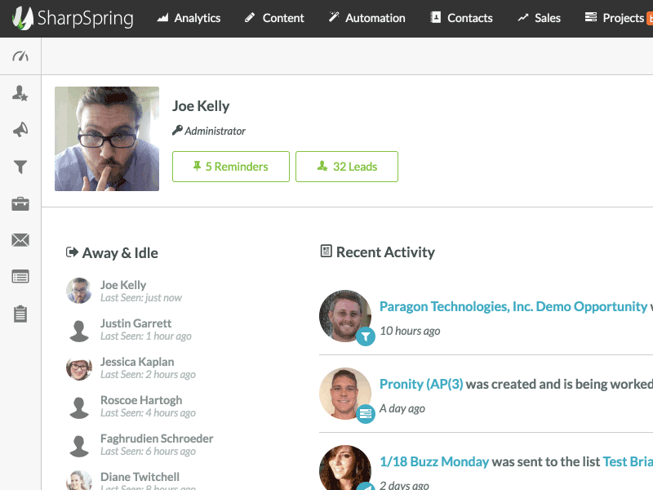Click the key icon beside Administrator
The width and height of the screenshot is (653, 490).
[x=177, y=131]
